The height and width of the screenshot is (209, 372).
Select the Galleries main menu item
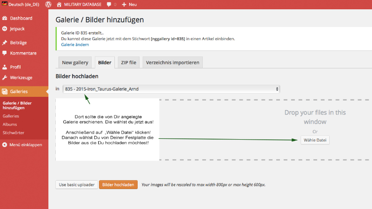24,91
